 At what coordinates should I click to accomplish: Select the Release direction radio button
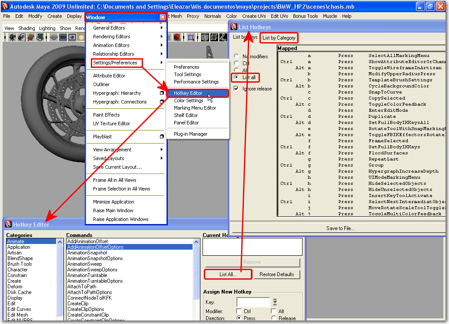tap(273, 318)
